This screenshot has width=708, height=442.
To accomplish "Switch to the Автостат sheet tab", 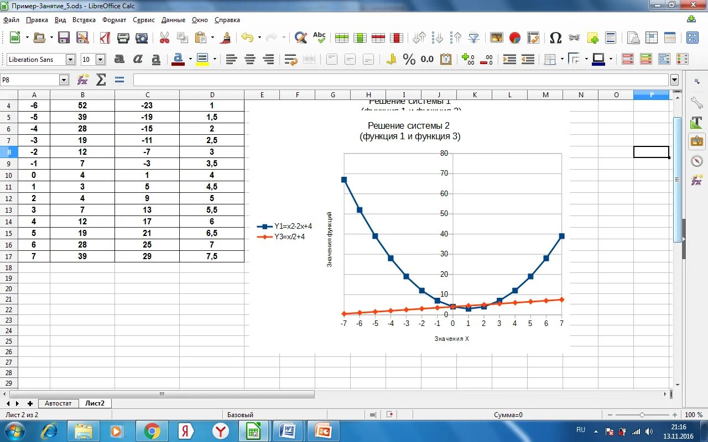I will tap(58, 403).
